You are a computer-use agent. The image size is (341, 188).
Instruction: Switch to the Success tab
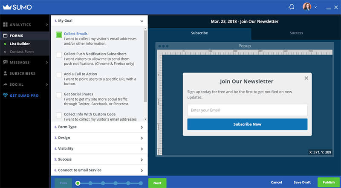(296, 33)
